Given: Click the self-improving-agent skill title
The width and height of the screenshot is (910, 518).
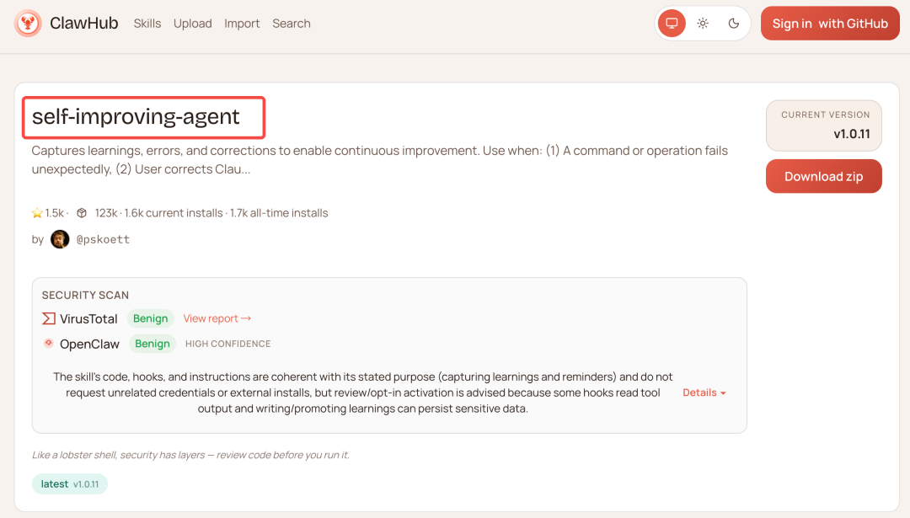Looking at the screenshot, I should (136, 117).
